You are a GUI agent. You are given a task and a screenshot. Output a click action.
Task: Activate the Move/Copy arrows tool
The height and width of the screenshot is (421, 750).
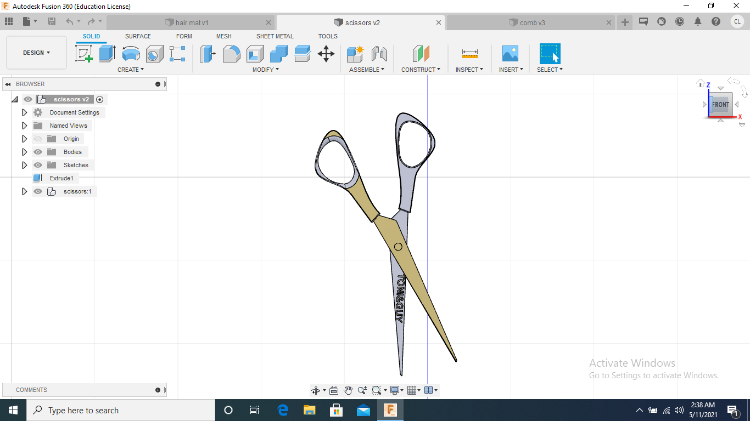[326, 54]
